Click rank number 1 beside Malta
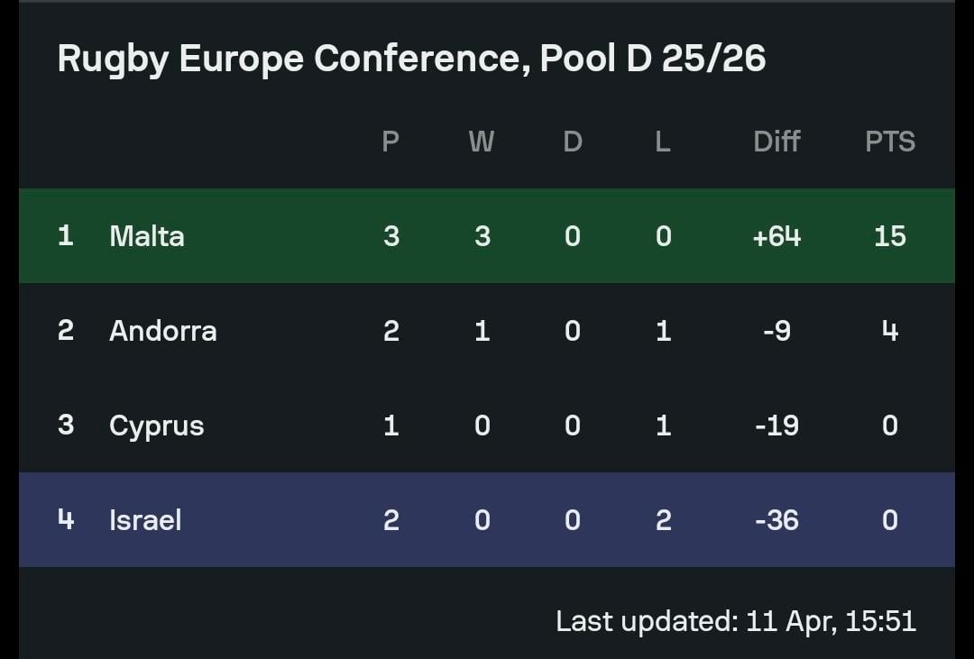This screenshot has height=659, width=974. click(x=65, y=236)
